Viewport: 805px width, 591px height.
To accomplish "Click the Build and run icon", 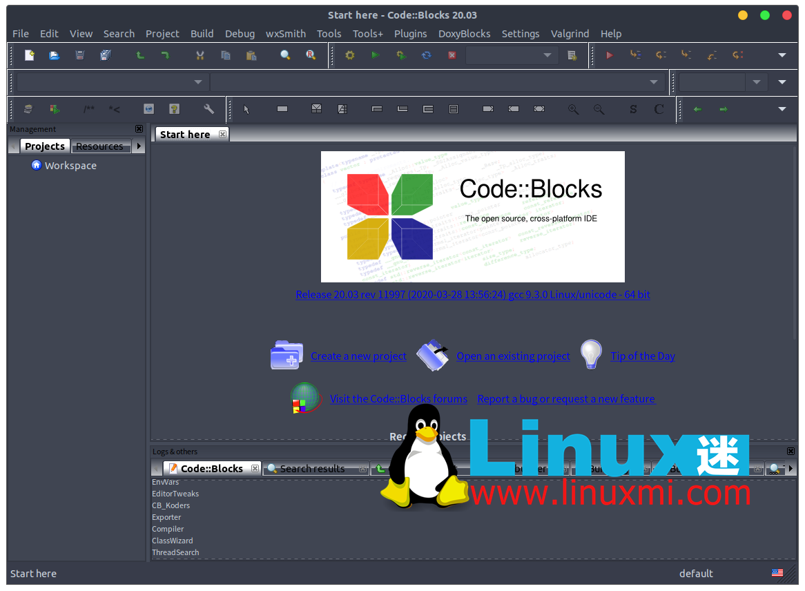I will [x=401, y=55].
